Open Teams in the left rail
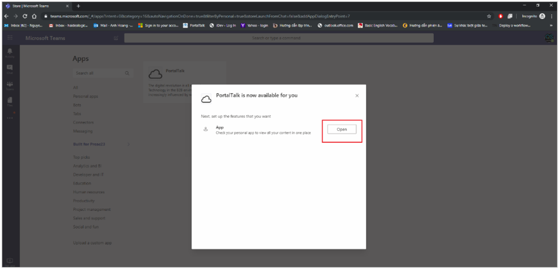Viewport: 559px width, 269px height. [10, 86]
